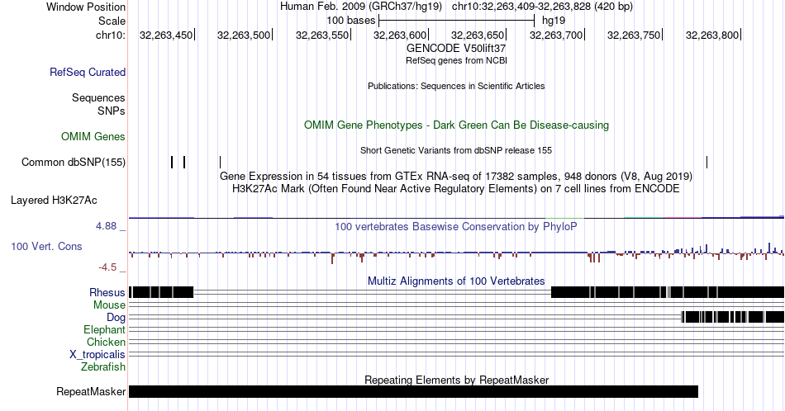785x411 pixels.
Task: Click the chr10:32,263,409-32,263,828 (420 bp) position text
Action: (x=542, y=7)
